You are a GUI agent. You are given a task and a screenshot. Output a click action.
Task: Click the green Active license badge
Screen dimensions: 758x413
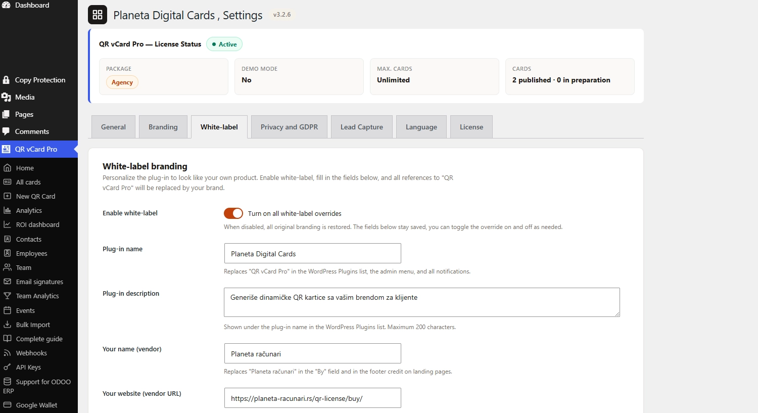(224, 44)
